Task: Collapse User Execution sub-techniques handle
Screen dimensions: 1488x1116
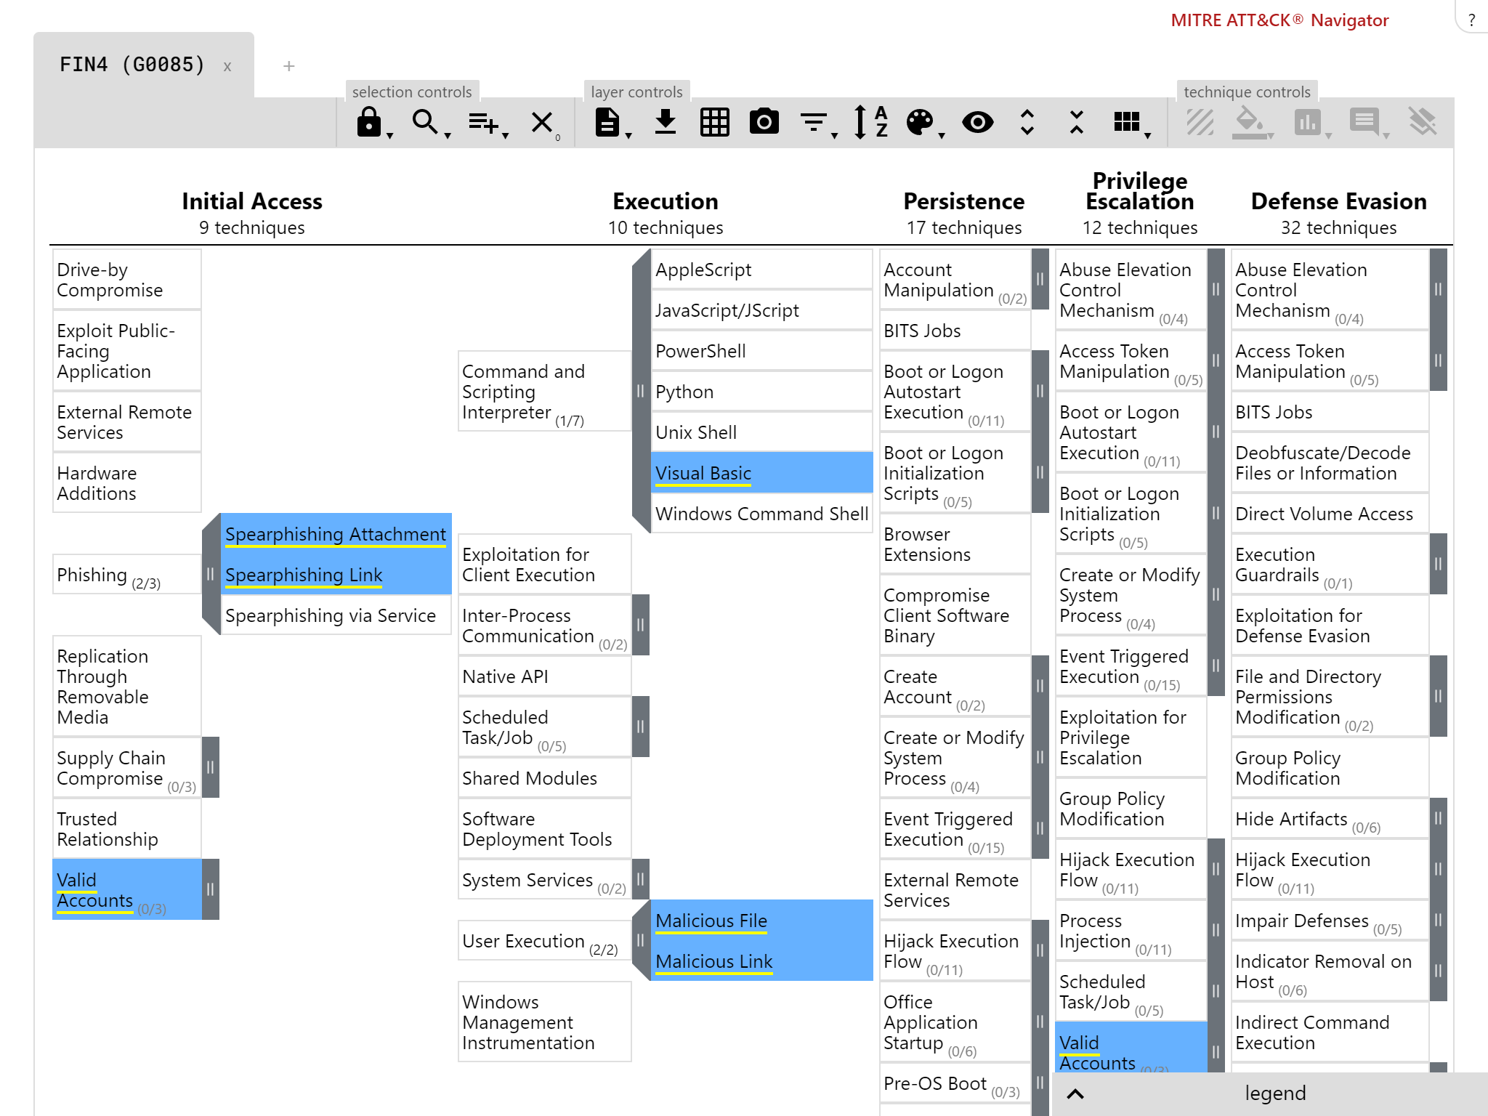Action: pos(641,940)
